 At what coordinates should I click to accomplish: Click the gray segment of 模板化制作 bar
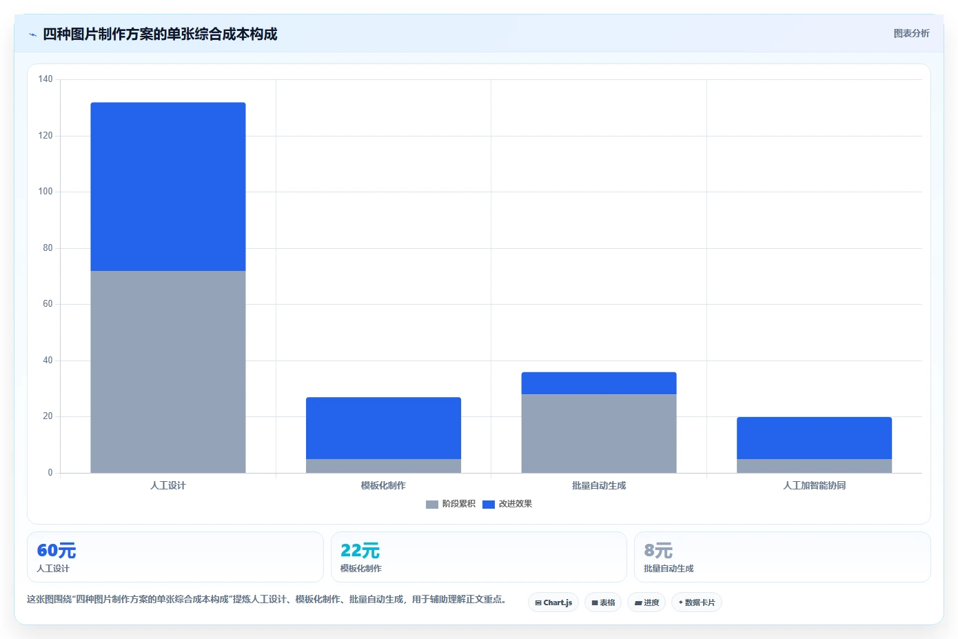click(383, 466)
